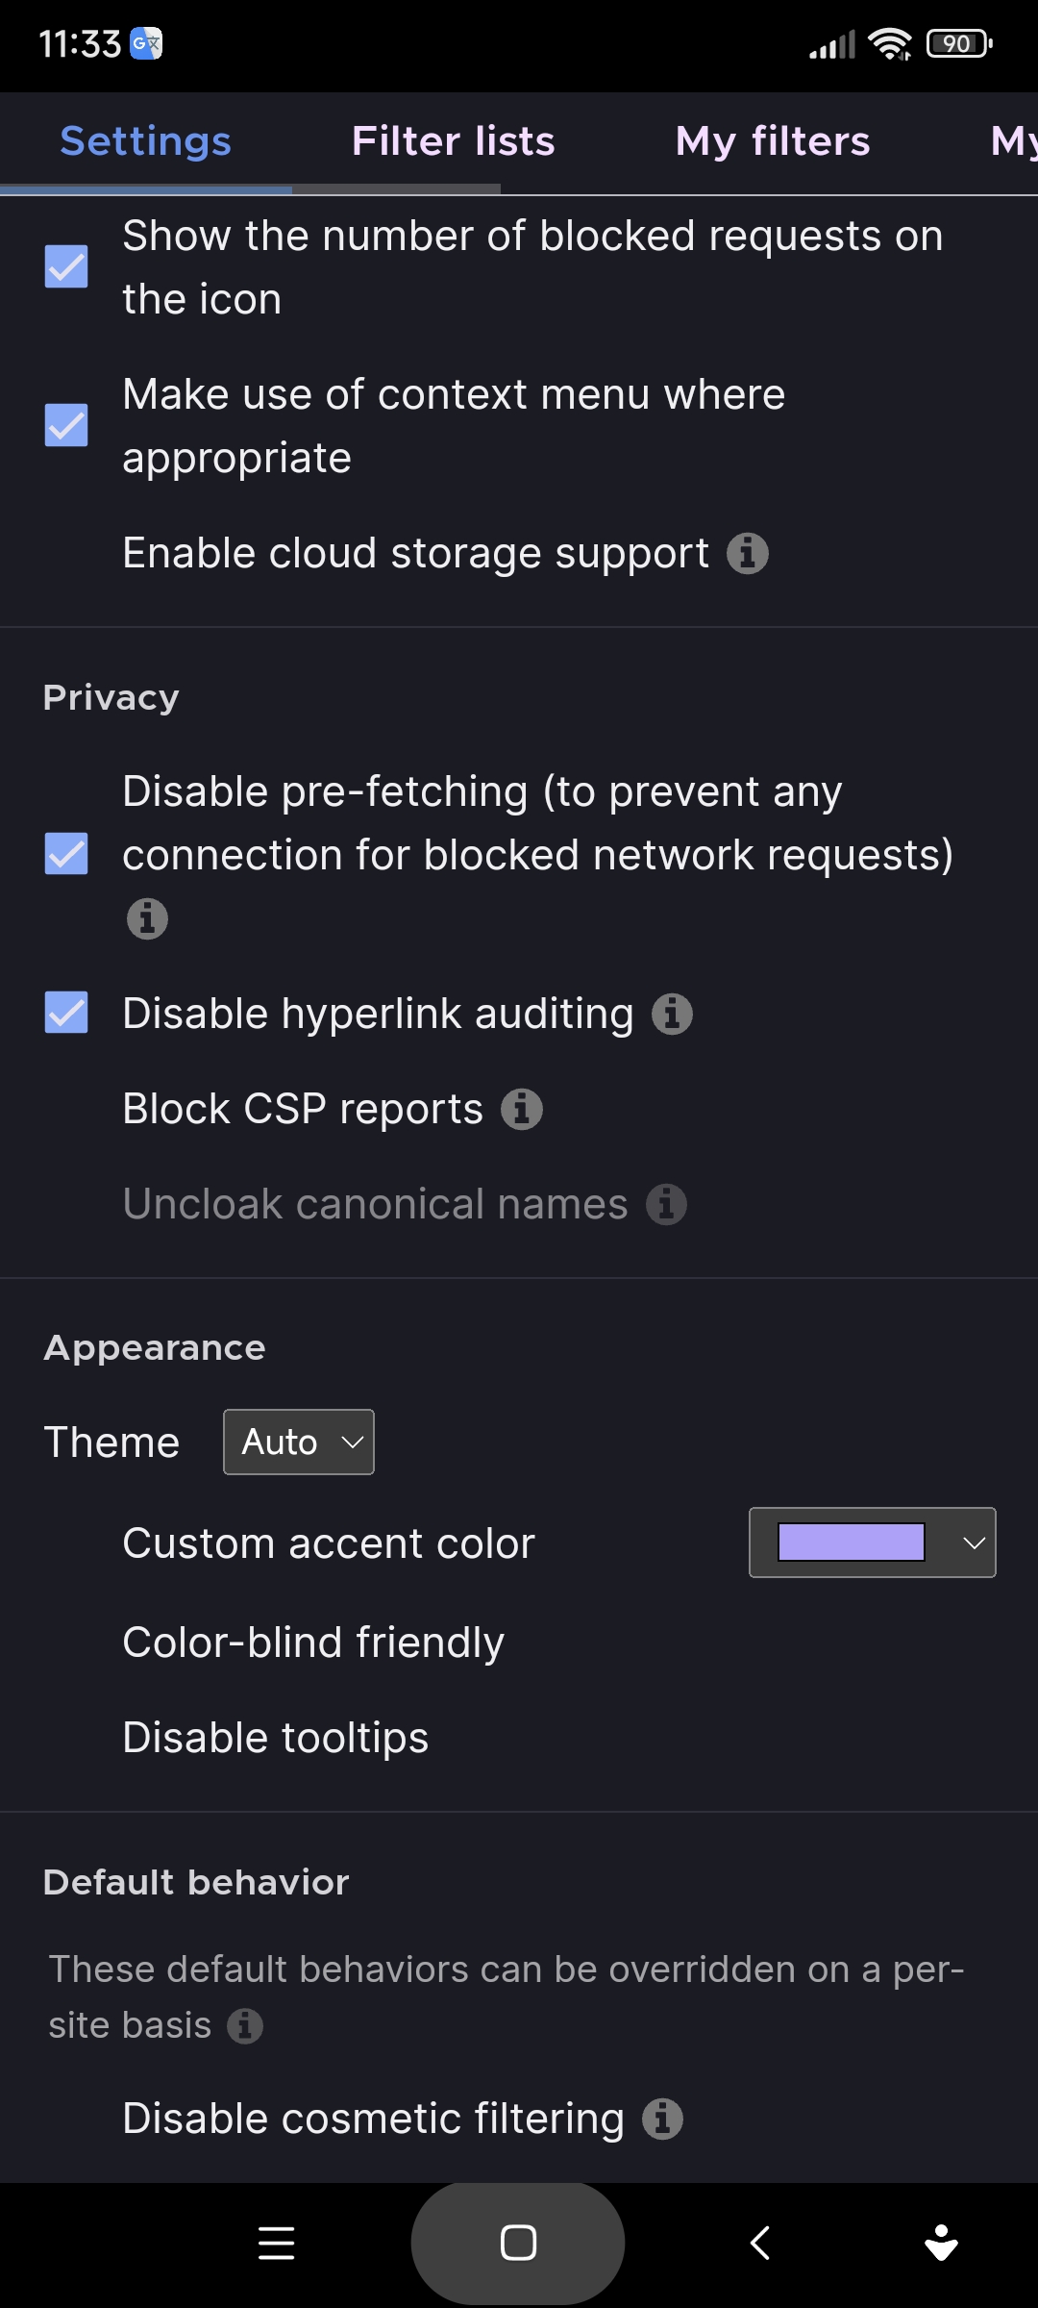The image size is (1038, 2308).
Task: Switch to the Filter lists tab
Action: [453, 140]
